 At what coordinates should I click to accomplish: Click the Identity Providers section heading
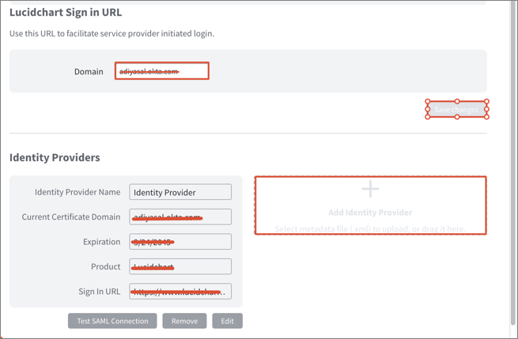pos(55,157)
